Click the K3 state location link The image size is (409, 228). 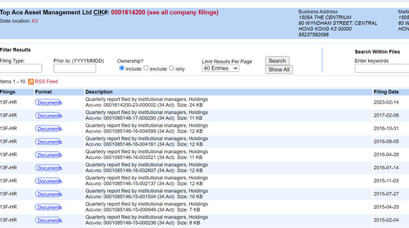pyautogui.click(x=35, y=21)
